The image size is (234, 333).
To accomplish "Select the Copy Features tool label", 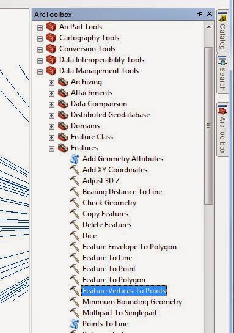I will tap(105, 214).
